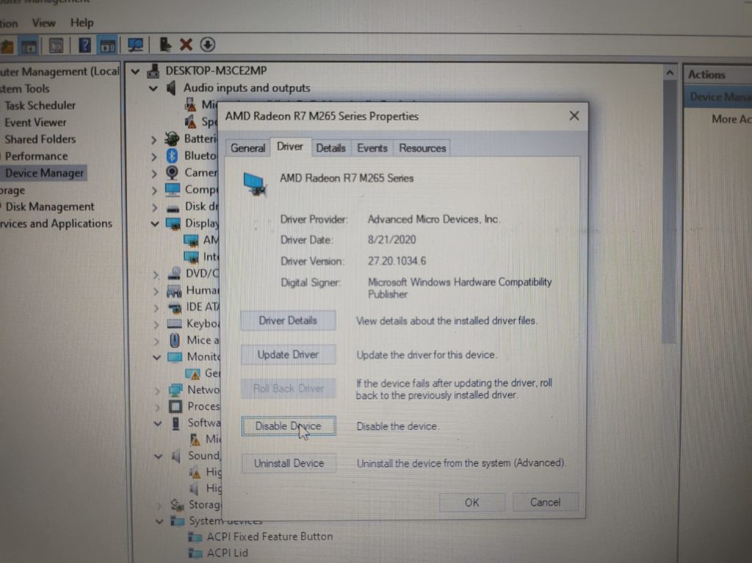Expand the Batteries node

pyautogui.click(x=153, y=140)
